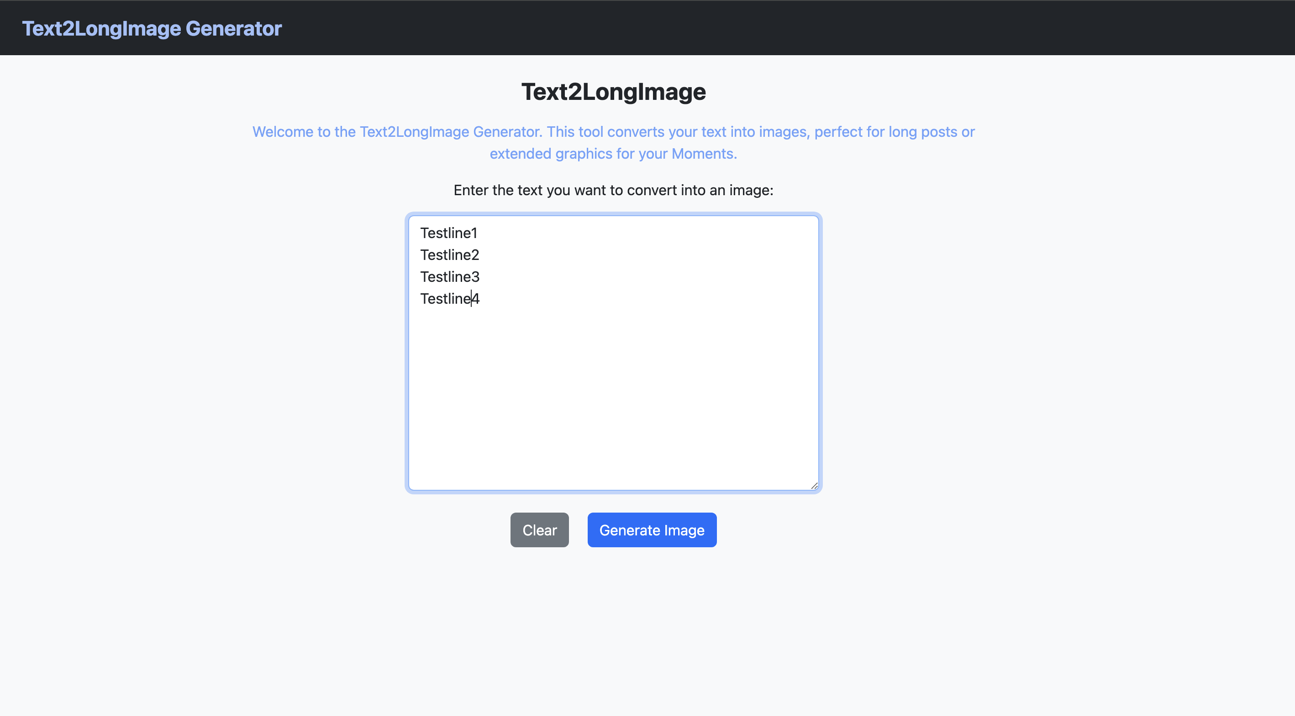Click the Generate Image button

pyautogui.click(x=652, y=530)
